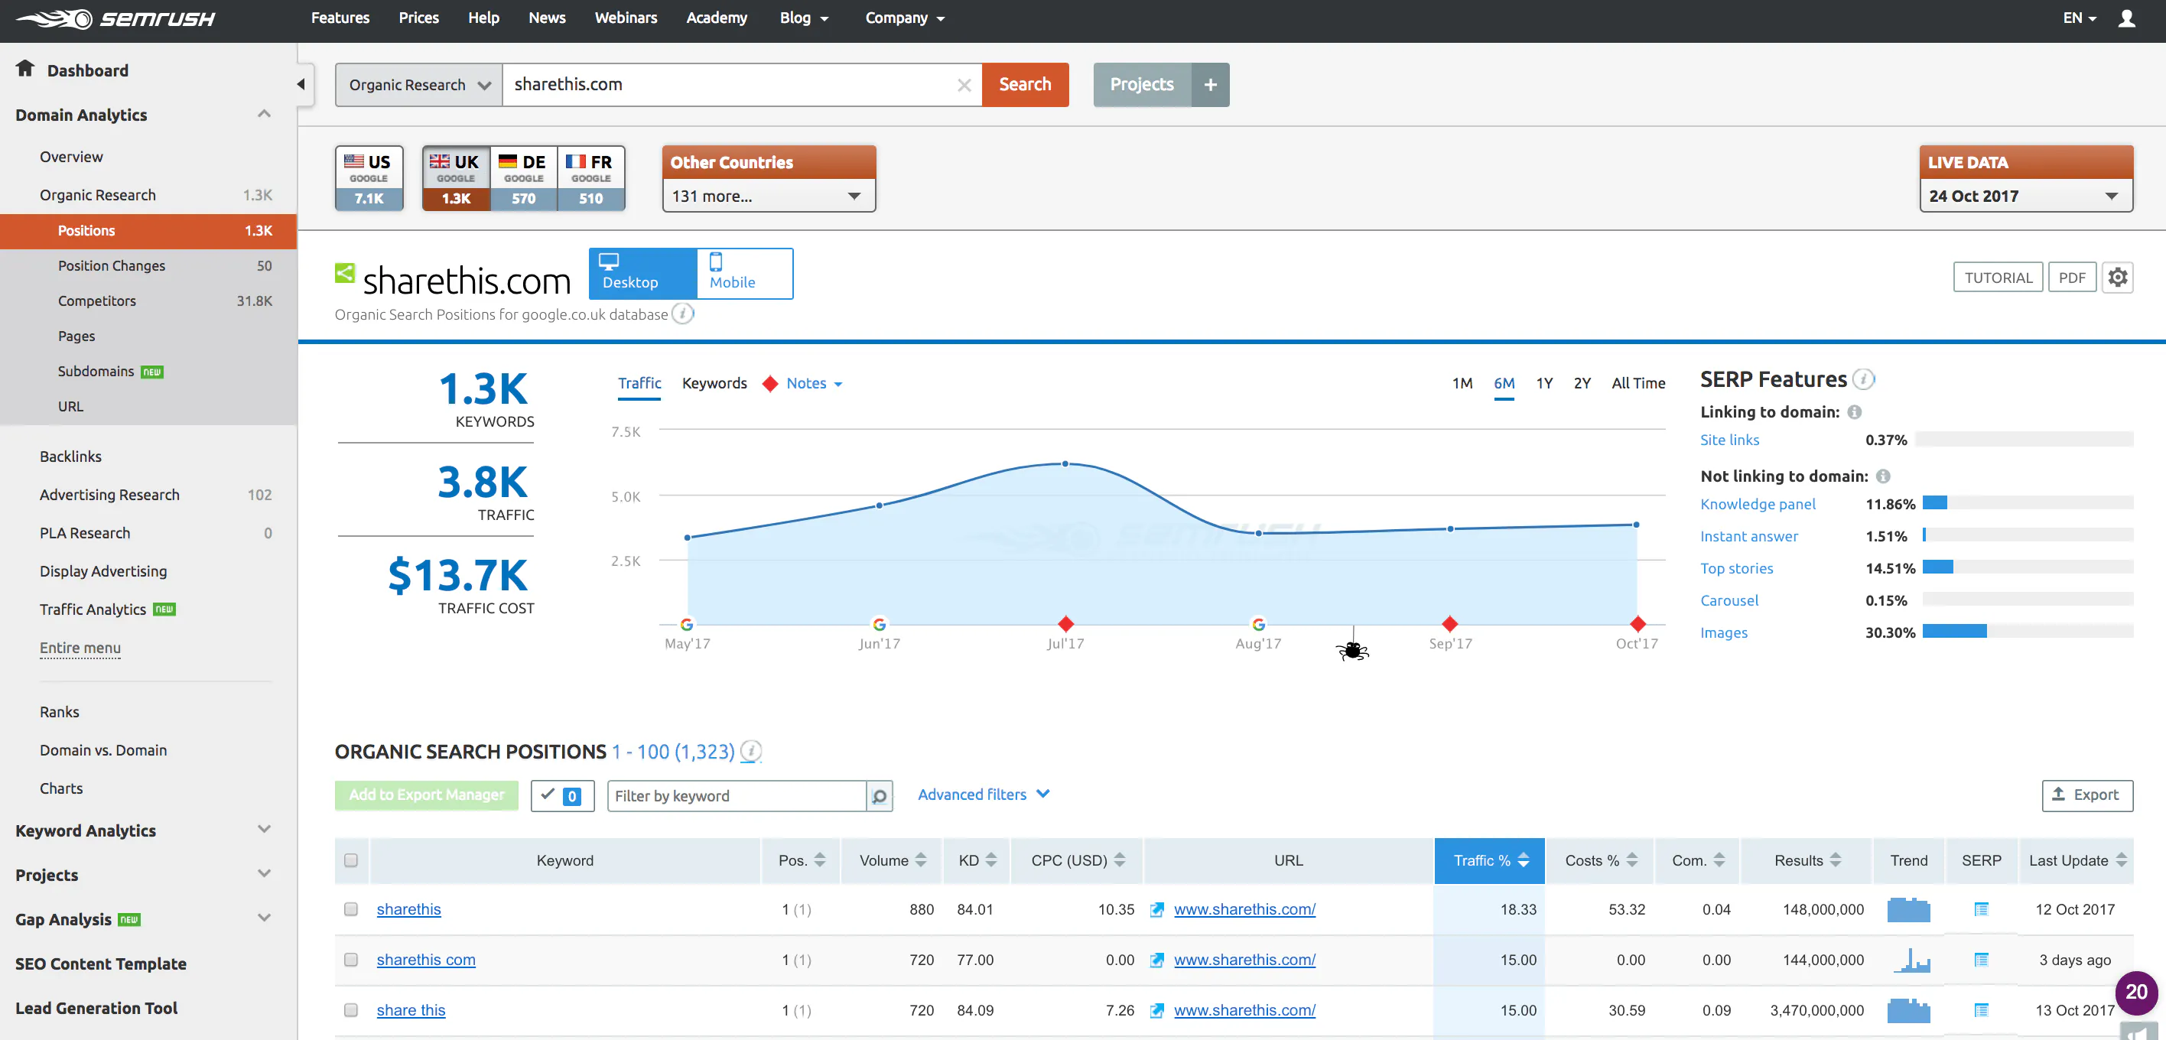
Task: Open the Other Countries dropdown
Action: click(x=768, y=196)
